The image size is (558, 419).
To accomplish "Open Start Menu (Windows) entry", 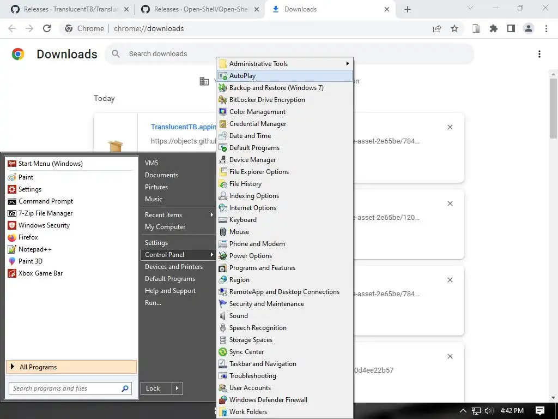I will point(71,164).
